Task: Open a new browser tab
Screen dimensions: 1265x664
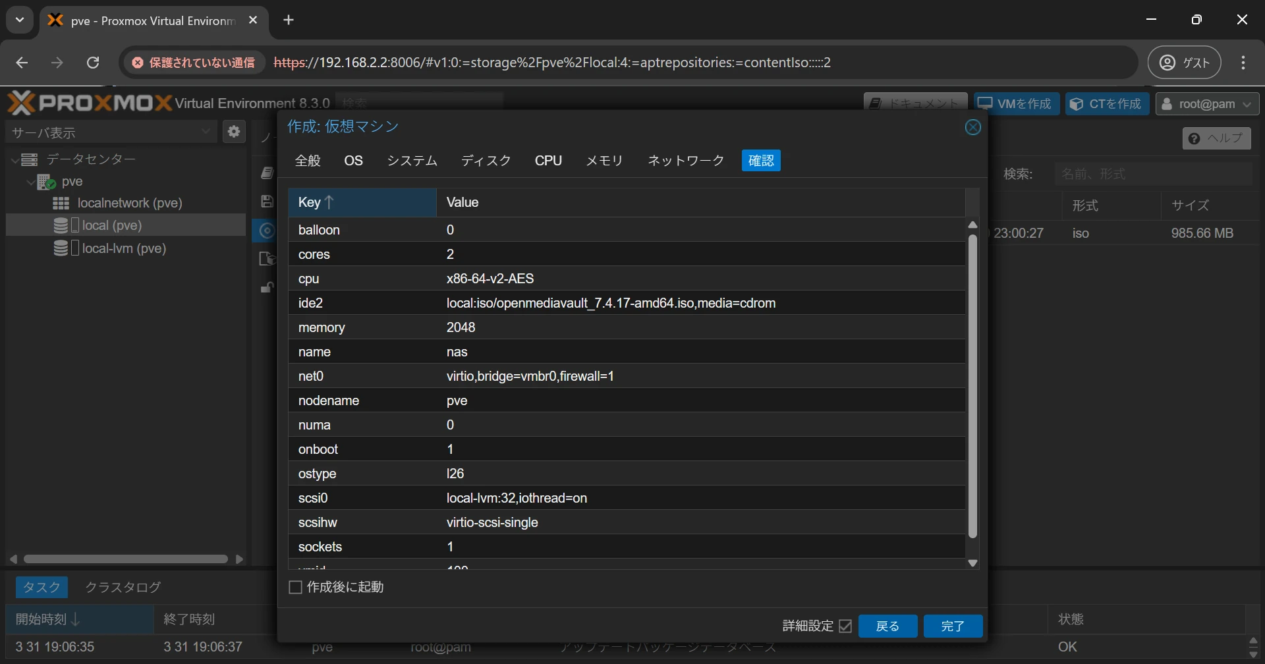Action: (x=289, y=20)
